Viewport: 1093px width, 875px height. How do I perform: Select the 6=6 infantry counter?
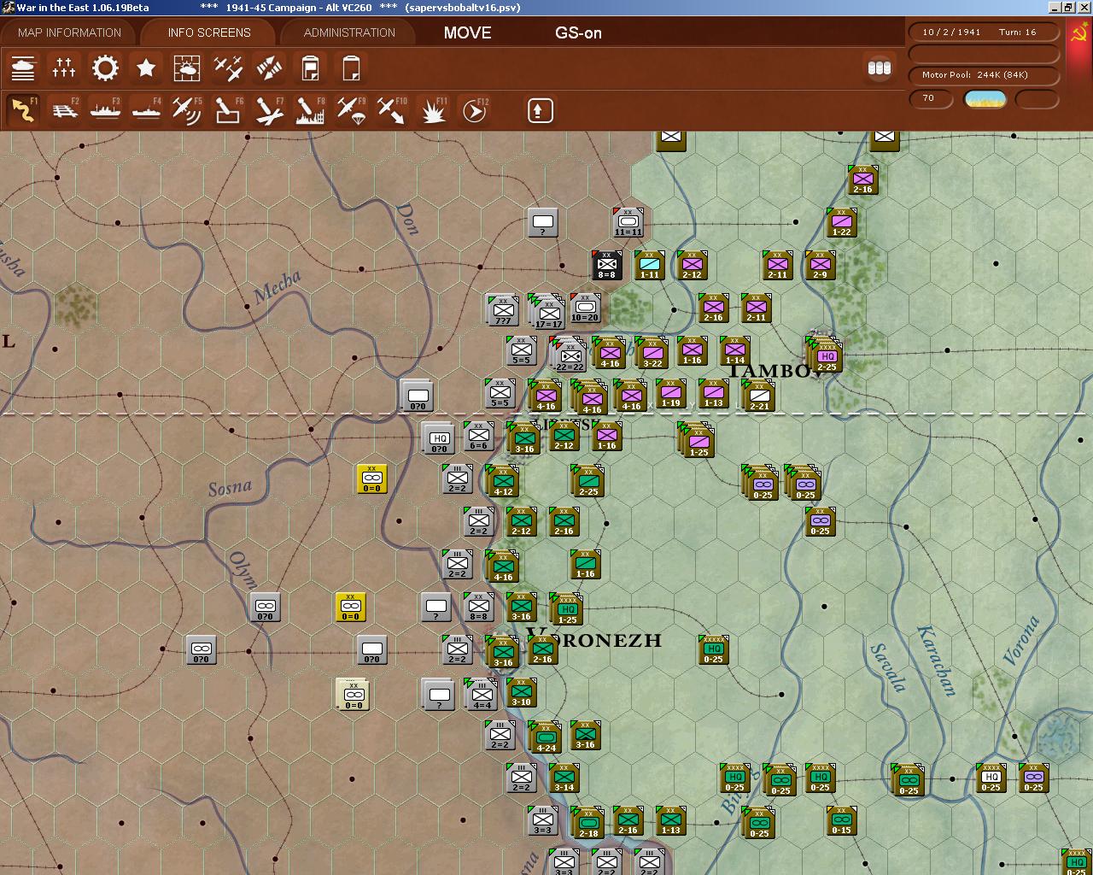(478, 436)
